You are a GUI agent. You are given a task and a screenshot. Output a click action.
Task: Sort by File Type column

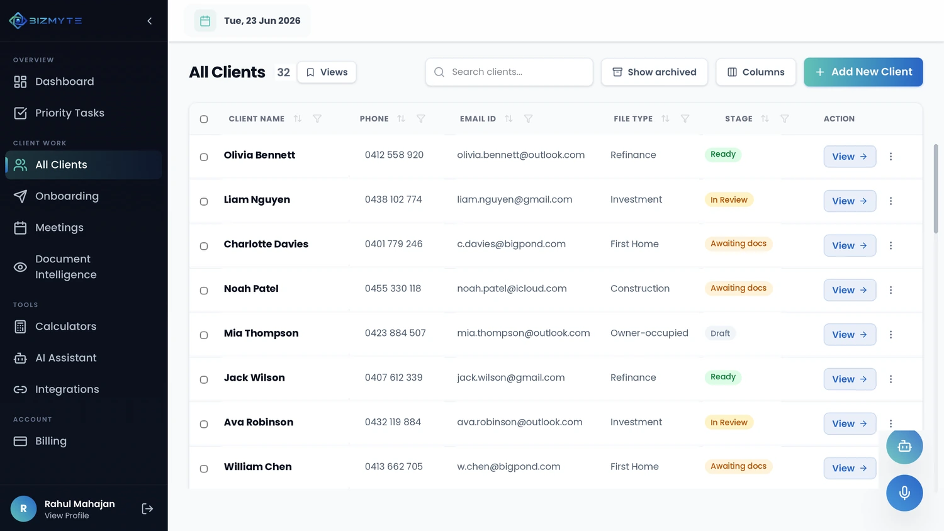665,119
